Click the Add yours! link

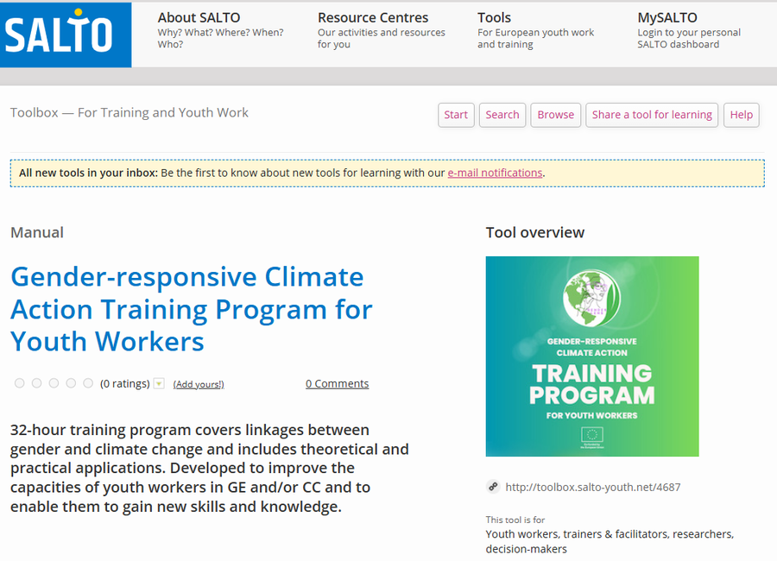(x=199, y=384)
